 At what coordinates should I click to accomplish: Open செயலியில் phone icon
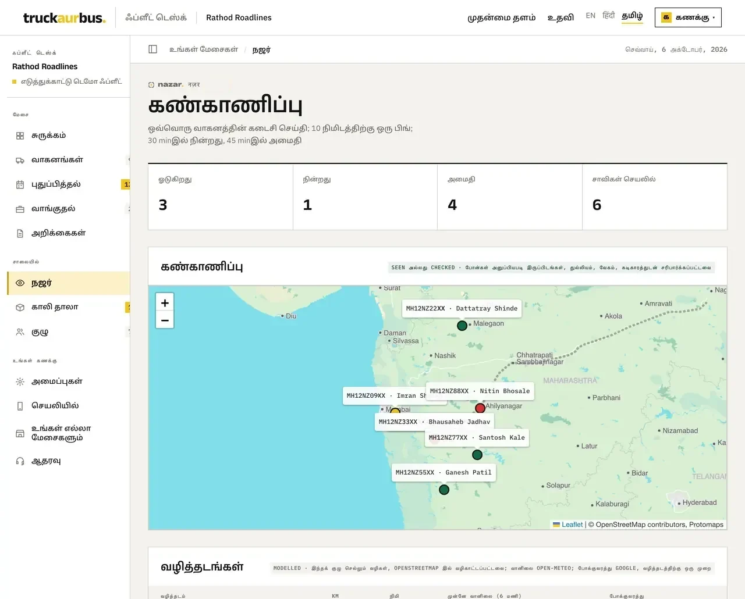coord(20,406)
